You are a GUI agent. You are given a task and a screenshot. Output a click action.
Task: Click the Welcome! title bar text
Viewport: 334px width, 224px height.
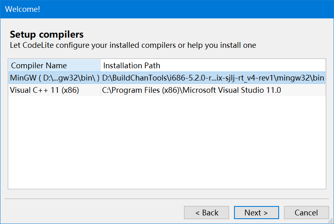click(23, 9)
